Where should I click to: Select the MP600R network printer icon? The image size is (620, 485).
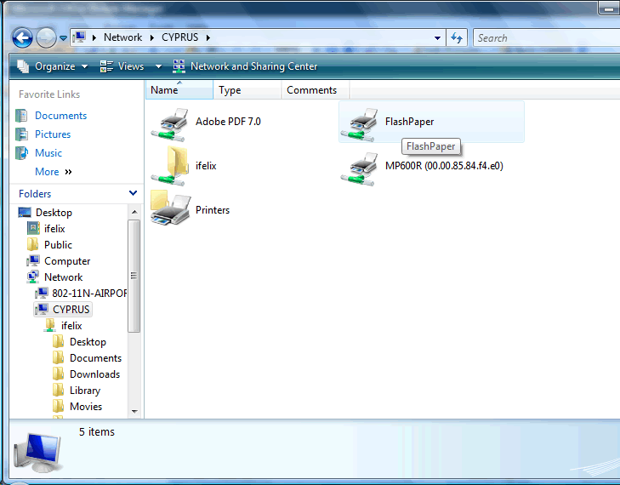(361, 166)
